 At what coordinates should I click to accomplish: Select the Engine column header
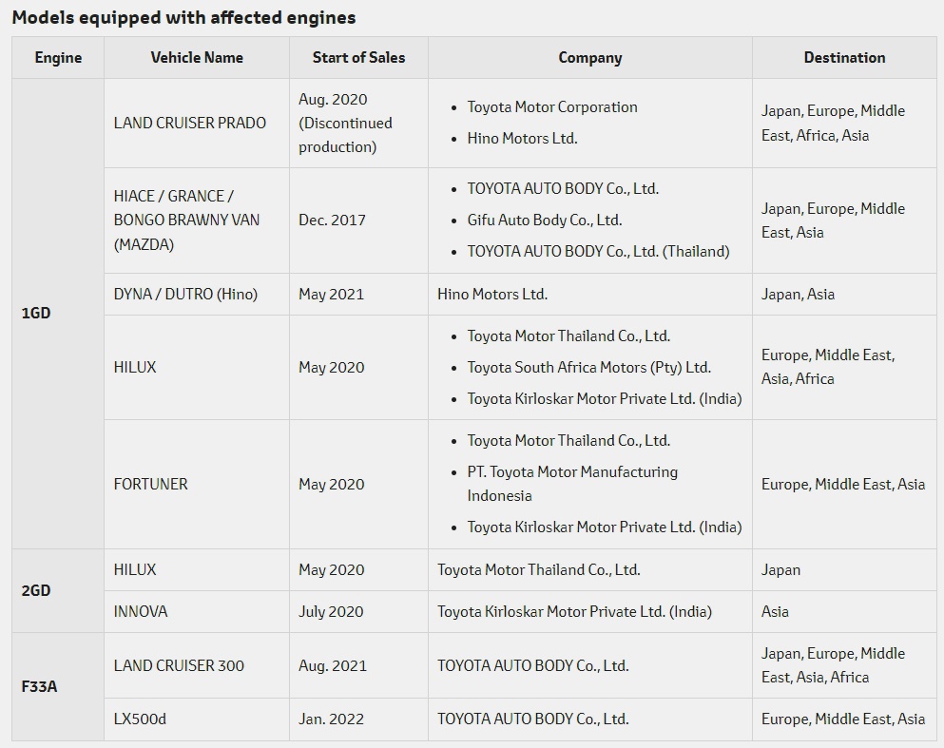tap(58, 58)
